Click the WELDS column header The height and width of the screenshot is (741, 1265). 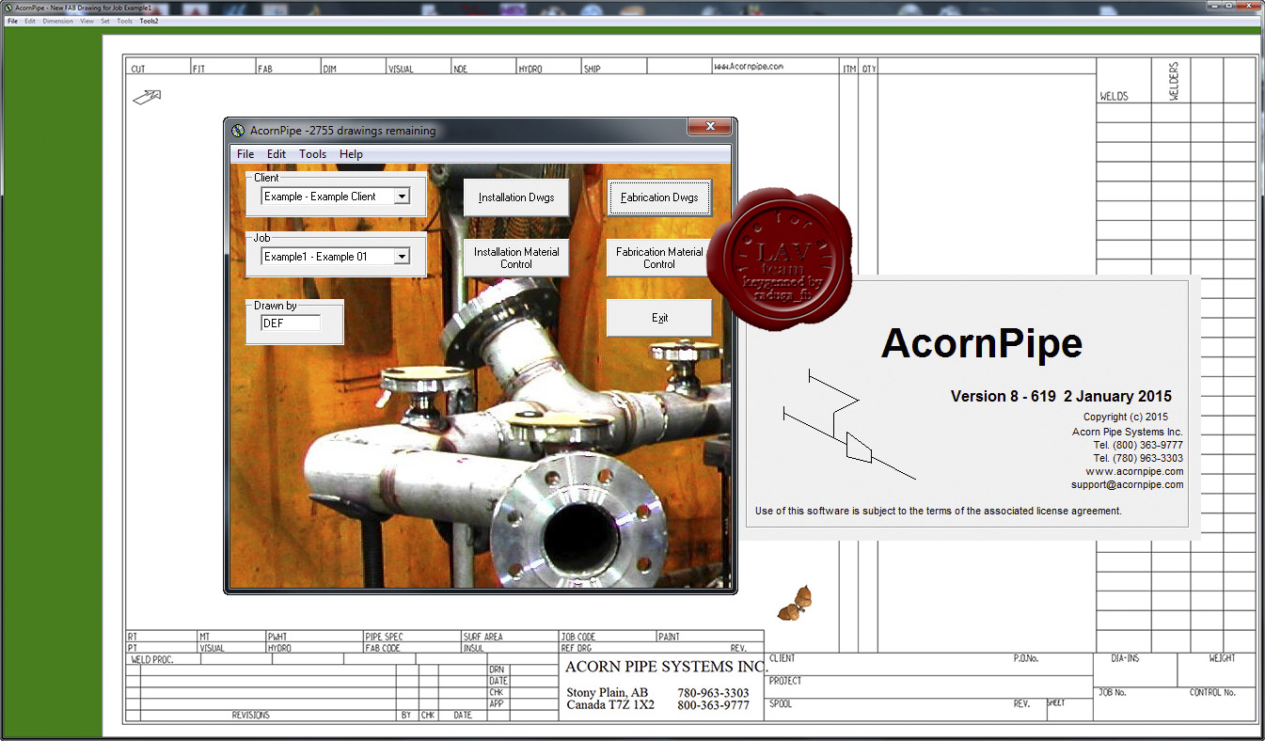point(1114,96)
